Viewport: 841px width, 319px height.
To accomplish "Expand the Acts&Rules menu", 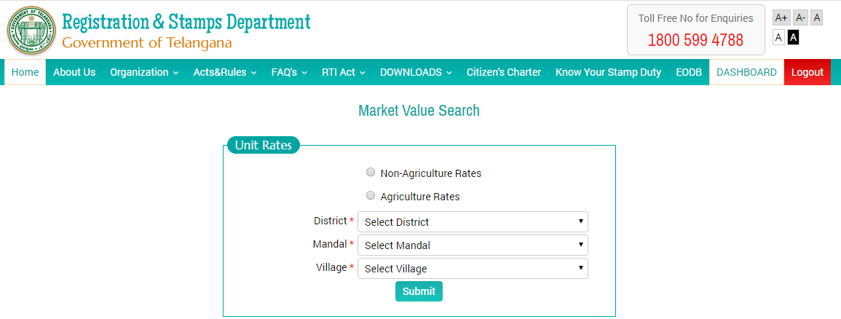I will 225,72.
